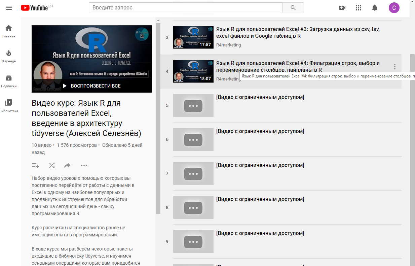Click the search magnifier button
Image resolution: width=415 pixels, height=266 pixels.
point(293,8)
